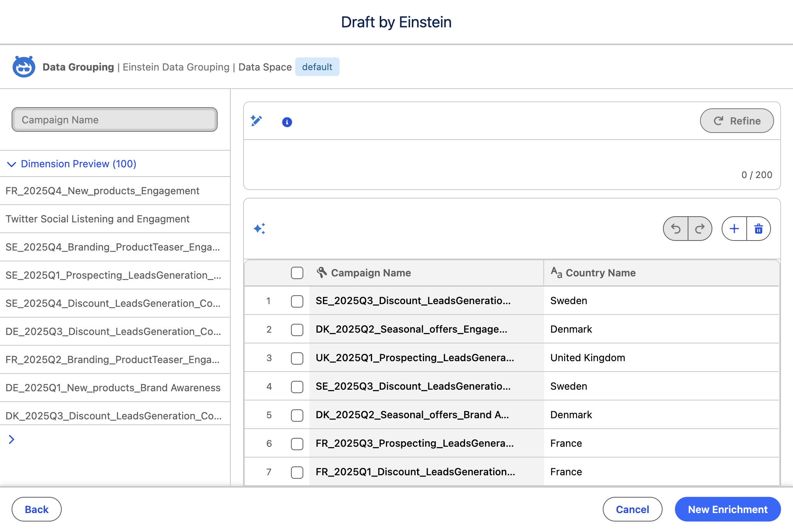Select FR_2025Q4_New_products_Engagement preview row

coord(115,191)
